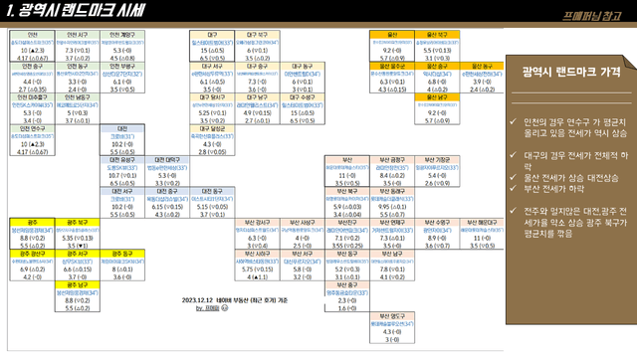Select the 대구 중구 header cell
The width and height of the screenshot is (637, 358).
point(257,67)
